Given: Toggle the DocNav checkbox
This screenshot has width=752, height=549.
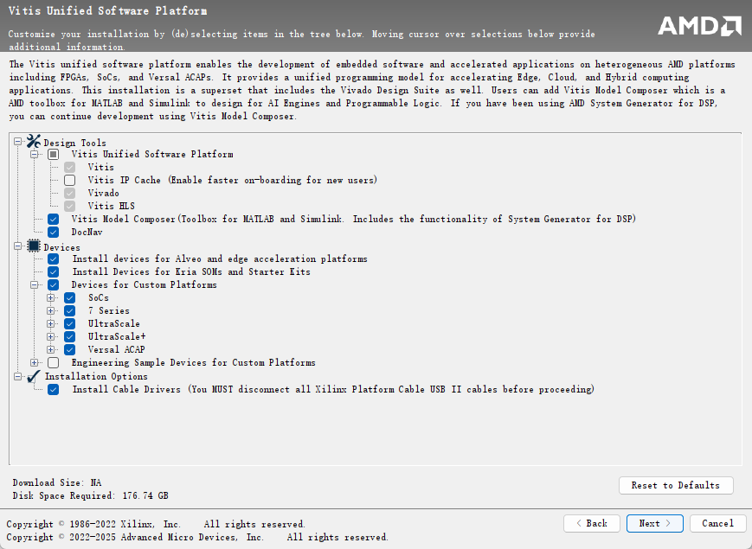Looking at the screenshot, I should [54, 232].
